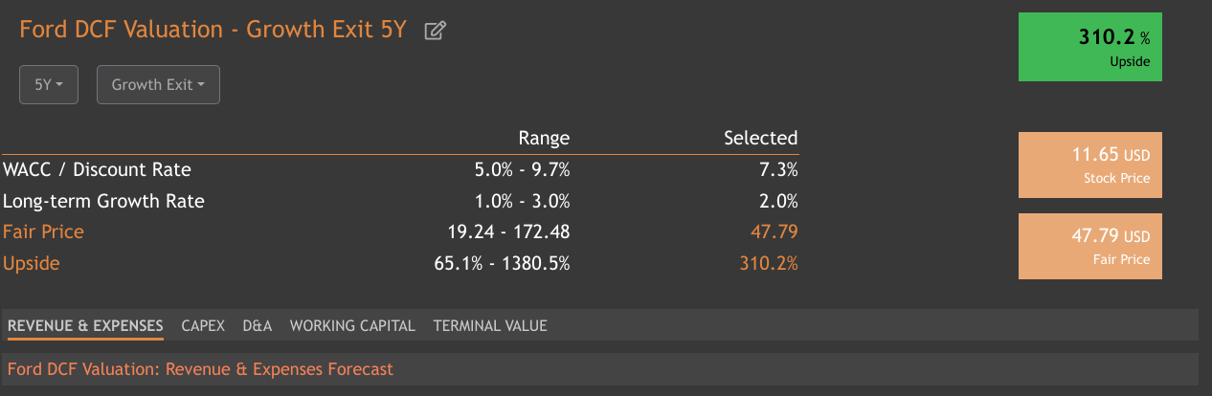Click the orange Upside row label
1212x396 pixels.
(32, 263)
